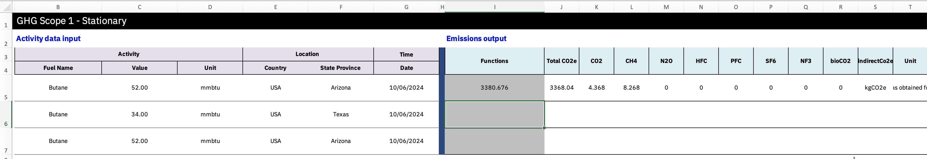Click the empty gray Functions cell in row 7

click(494, 141)
